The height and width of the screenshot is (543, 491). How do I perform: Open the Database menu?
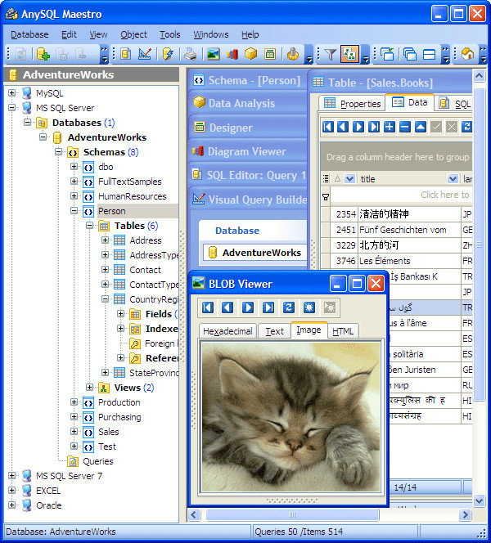click(x=29, y=34)
